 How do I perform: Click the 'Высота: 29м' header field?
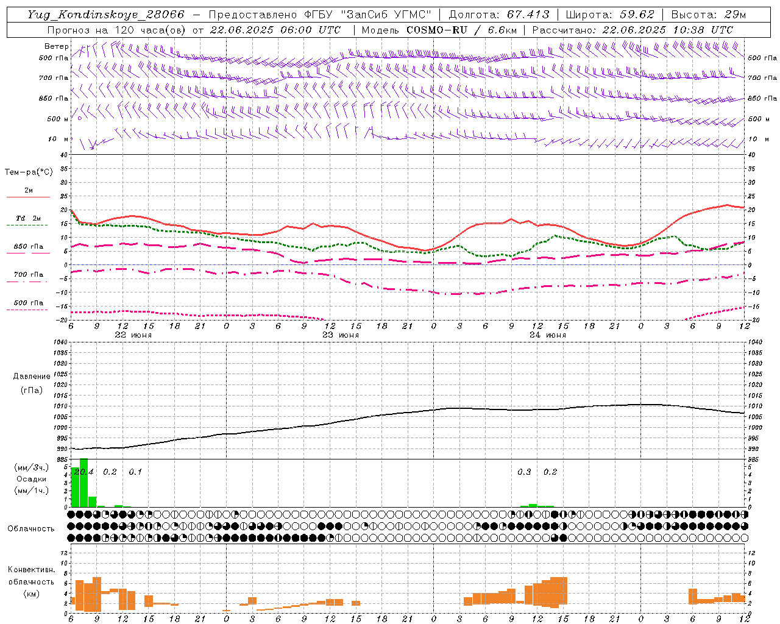(708, 15)
